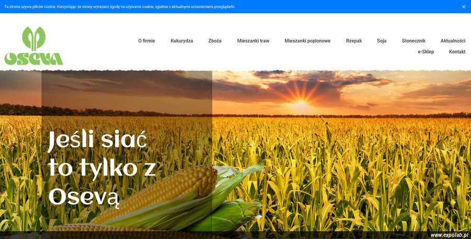Click the 'Jeśli siać to tylko z Osevą' slogan
The image size is (471, 239).
(x=102, y=169)
